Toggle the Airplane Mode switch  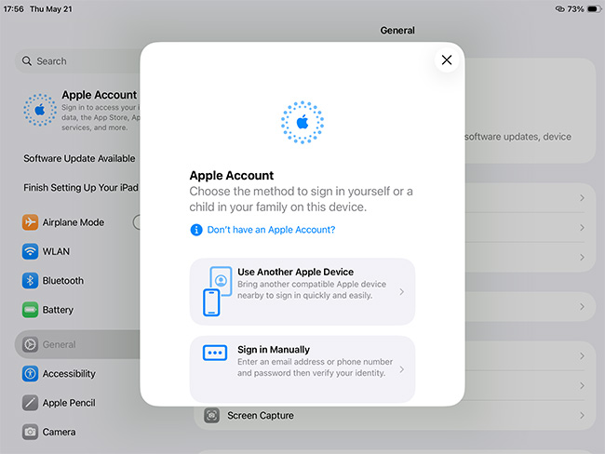coord(136,222)
